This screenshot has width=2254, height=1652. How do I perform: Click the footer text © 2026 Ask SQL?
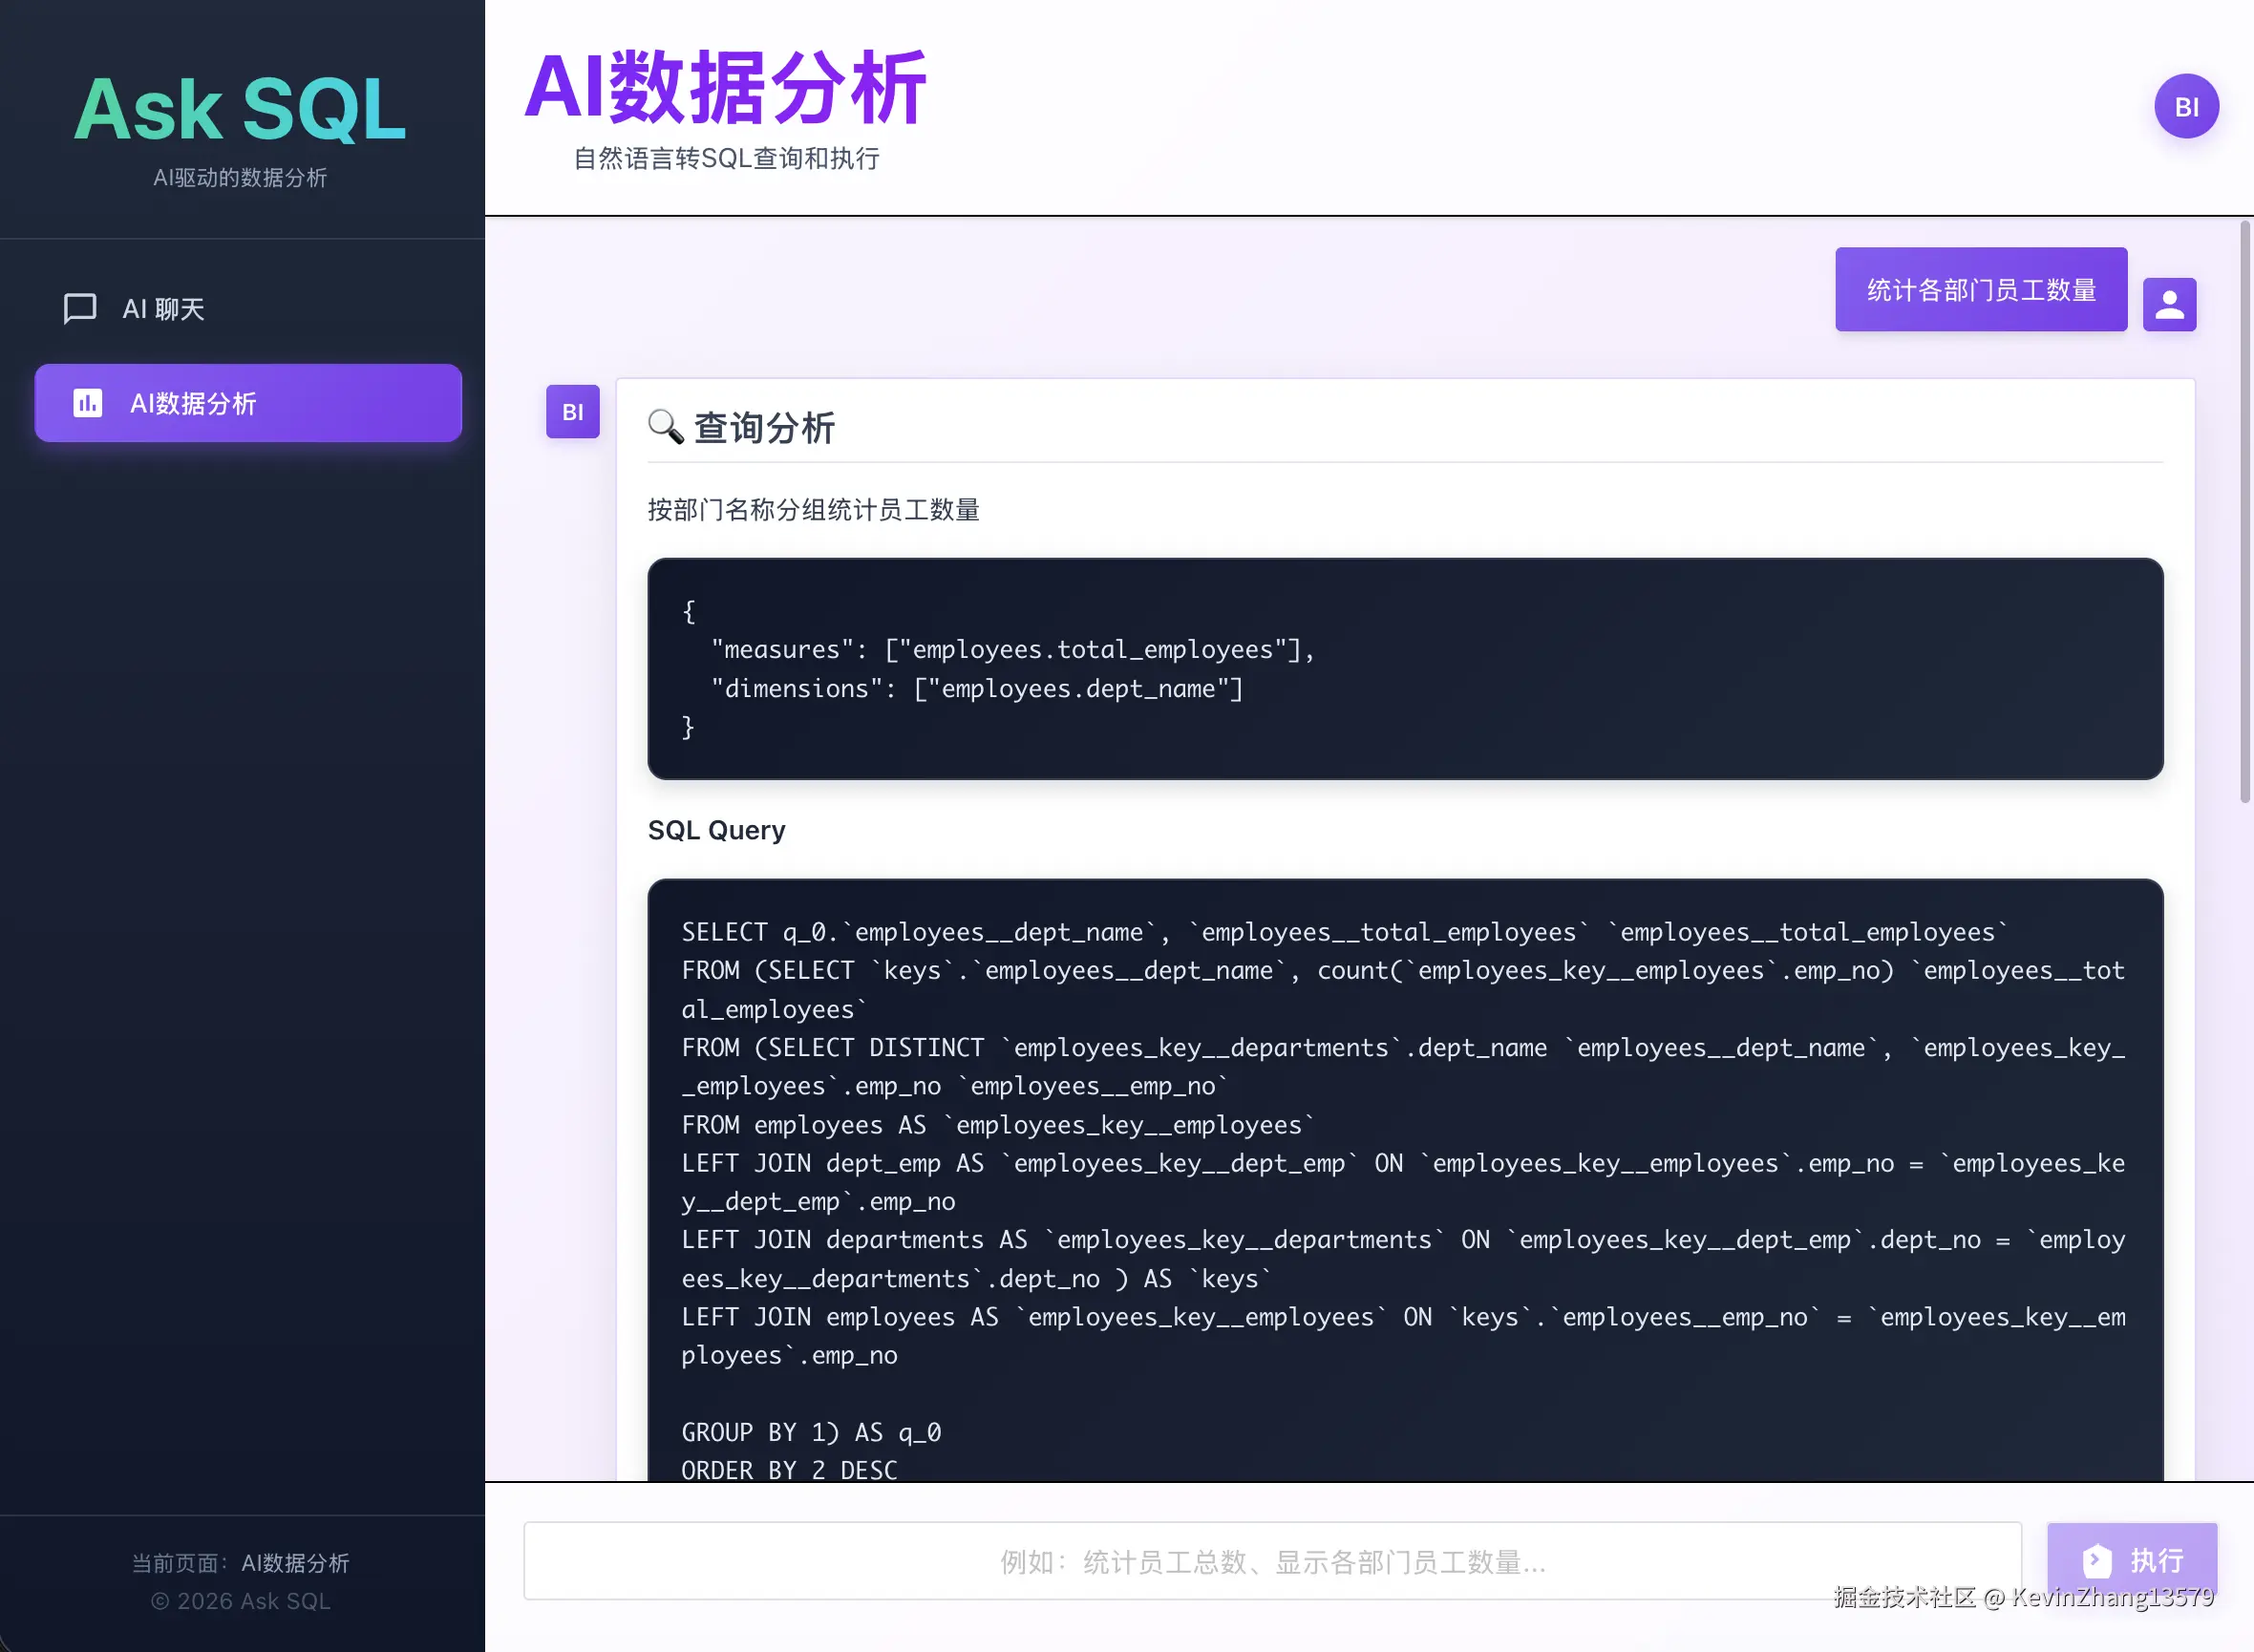(241, 1601)
